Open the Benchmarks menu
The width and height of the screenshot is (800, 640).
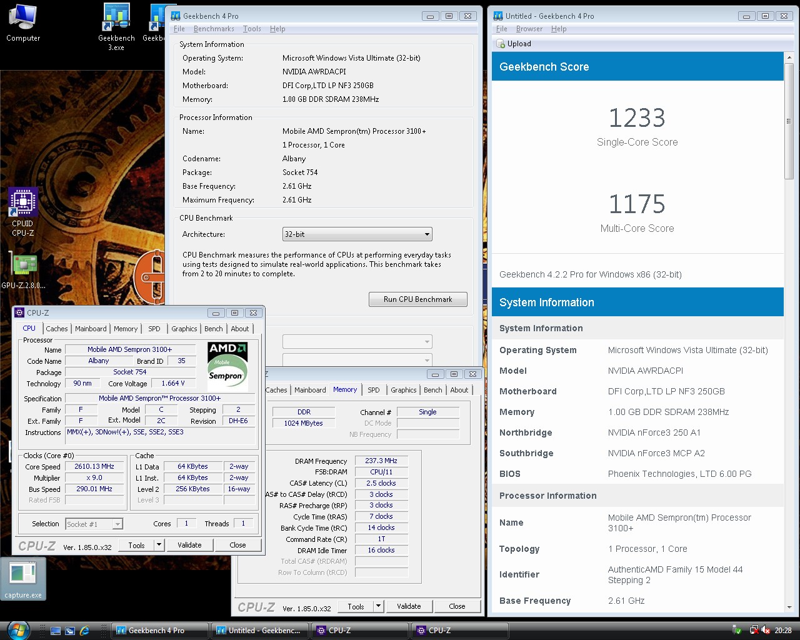pyautogui.click(x=214, y=29)
